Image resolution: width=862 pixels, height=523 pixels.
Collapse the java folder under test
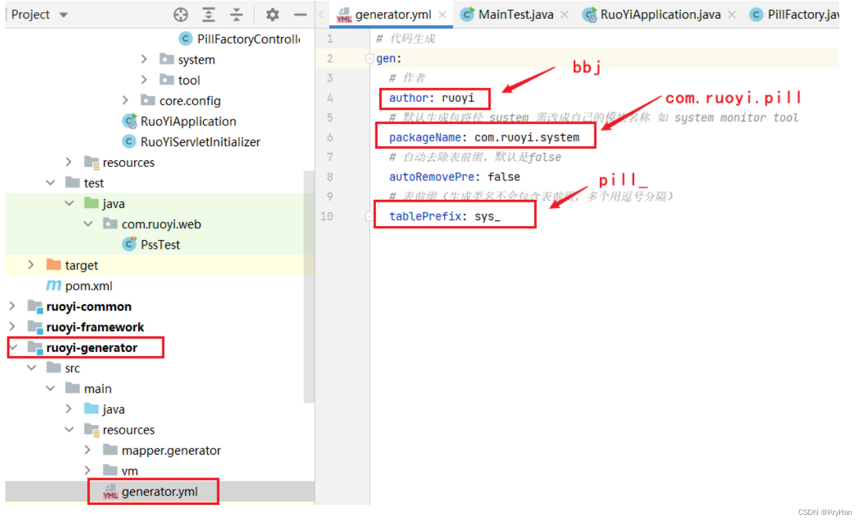pos(69,204)
